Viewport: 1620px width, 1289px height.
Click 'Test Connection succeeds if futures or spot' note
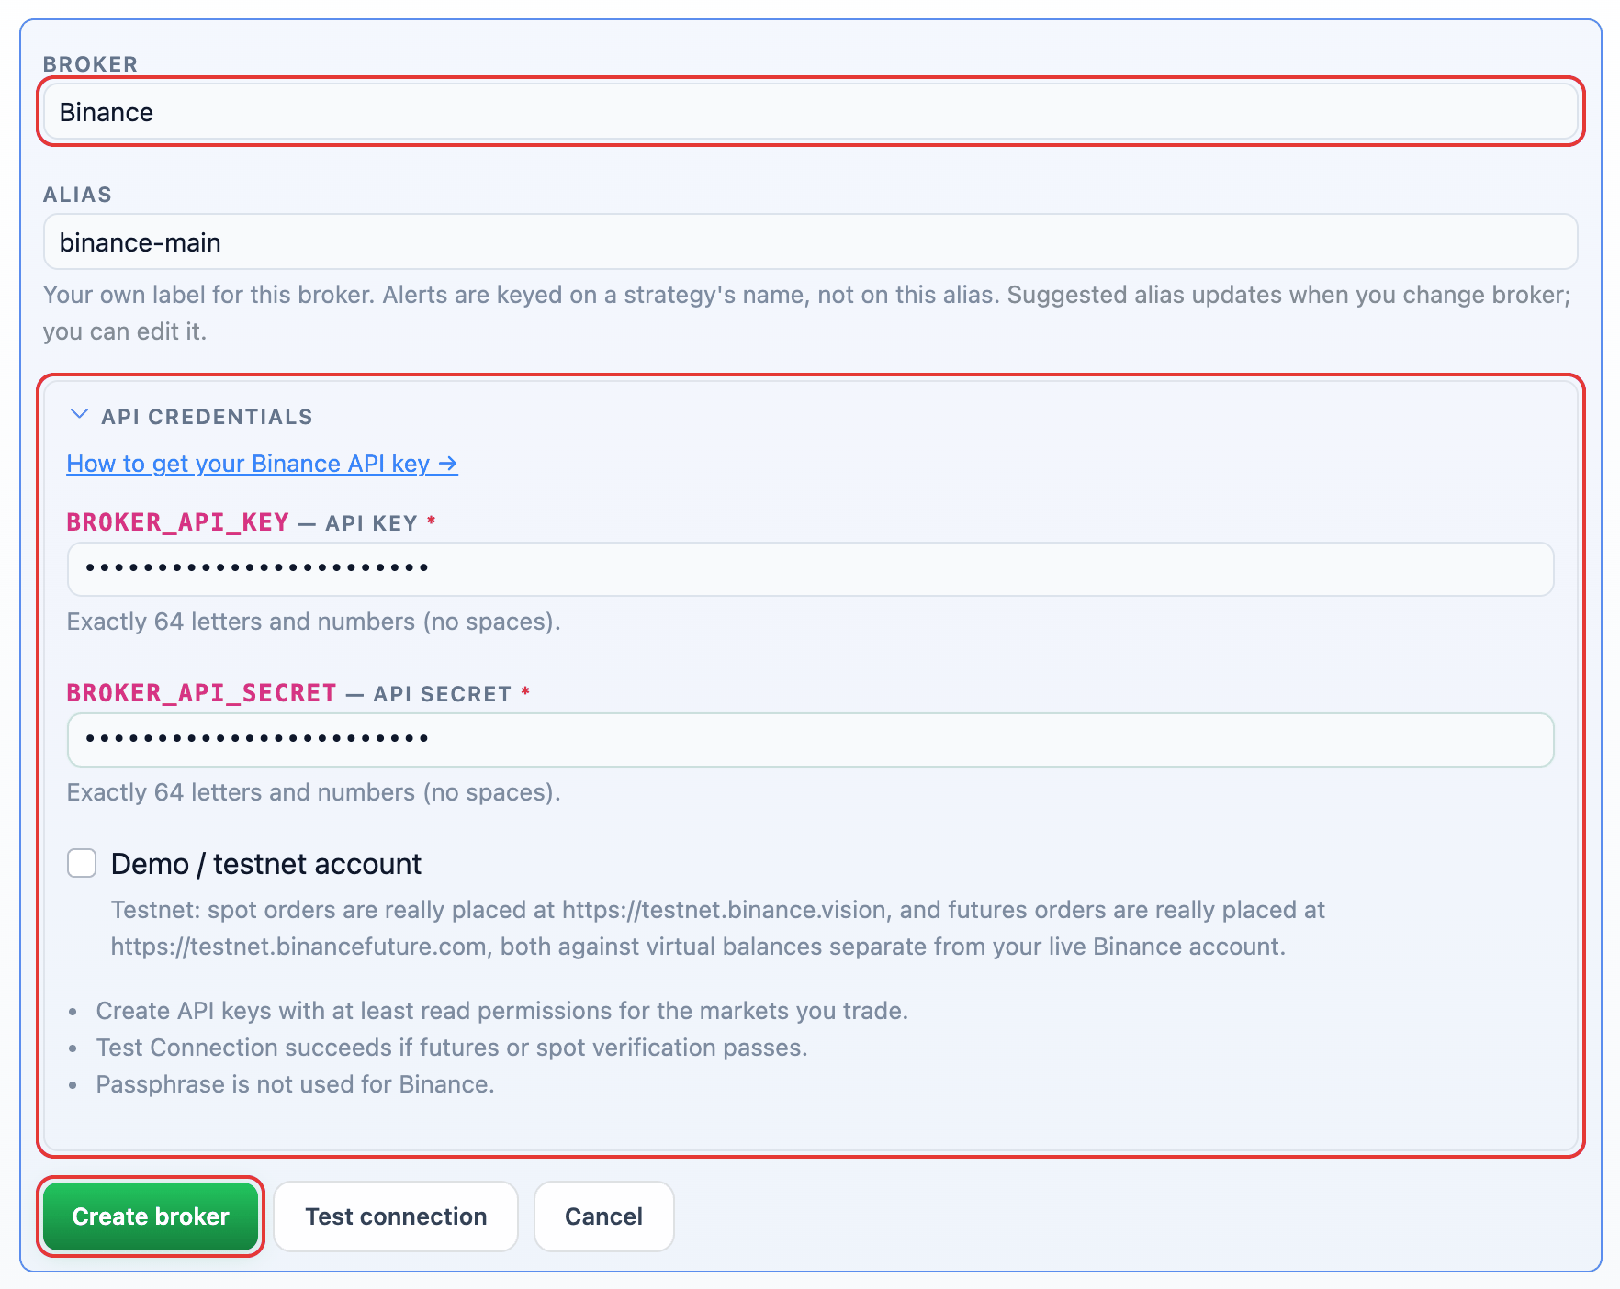(452, 1048)
